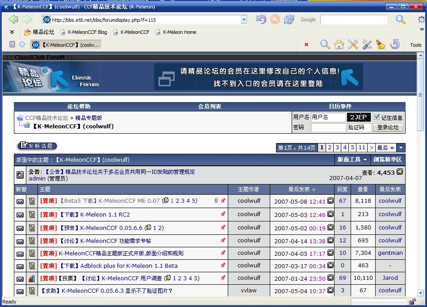Sort by the 最后发表 column arrow
The width and height of the screenshot is (427, 307).
(314, 190)
